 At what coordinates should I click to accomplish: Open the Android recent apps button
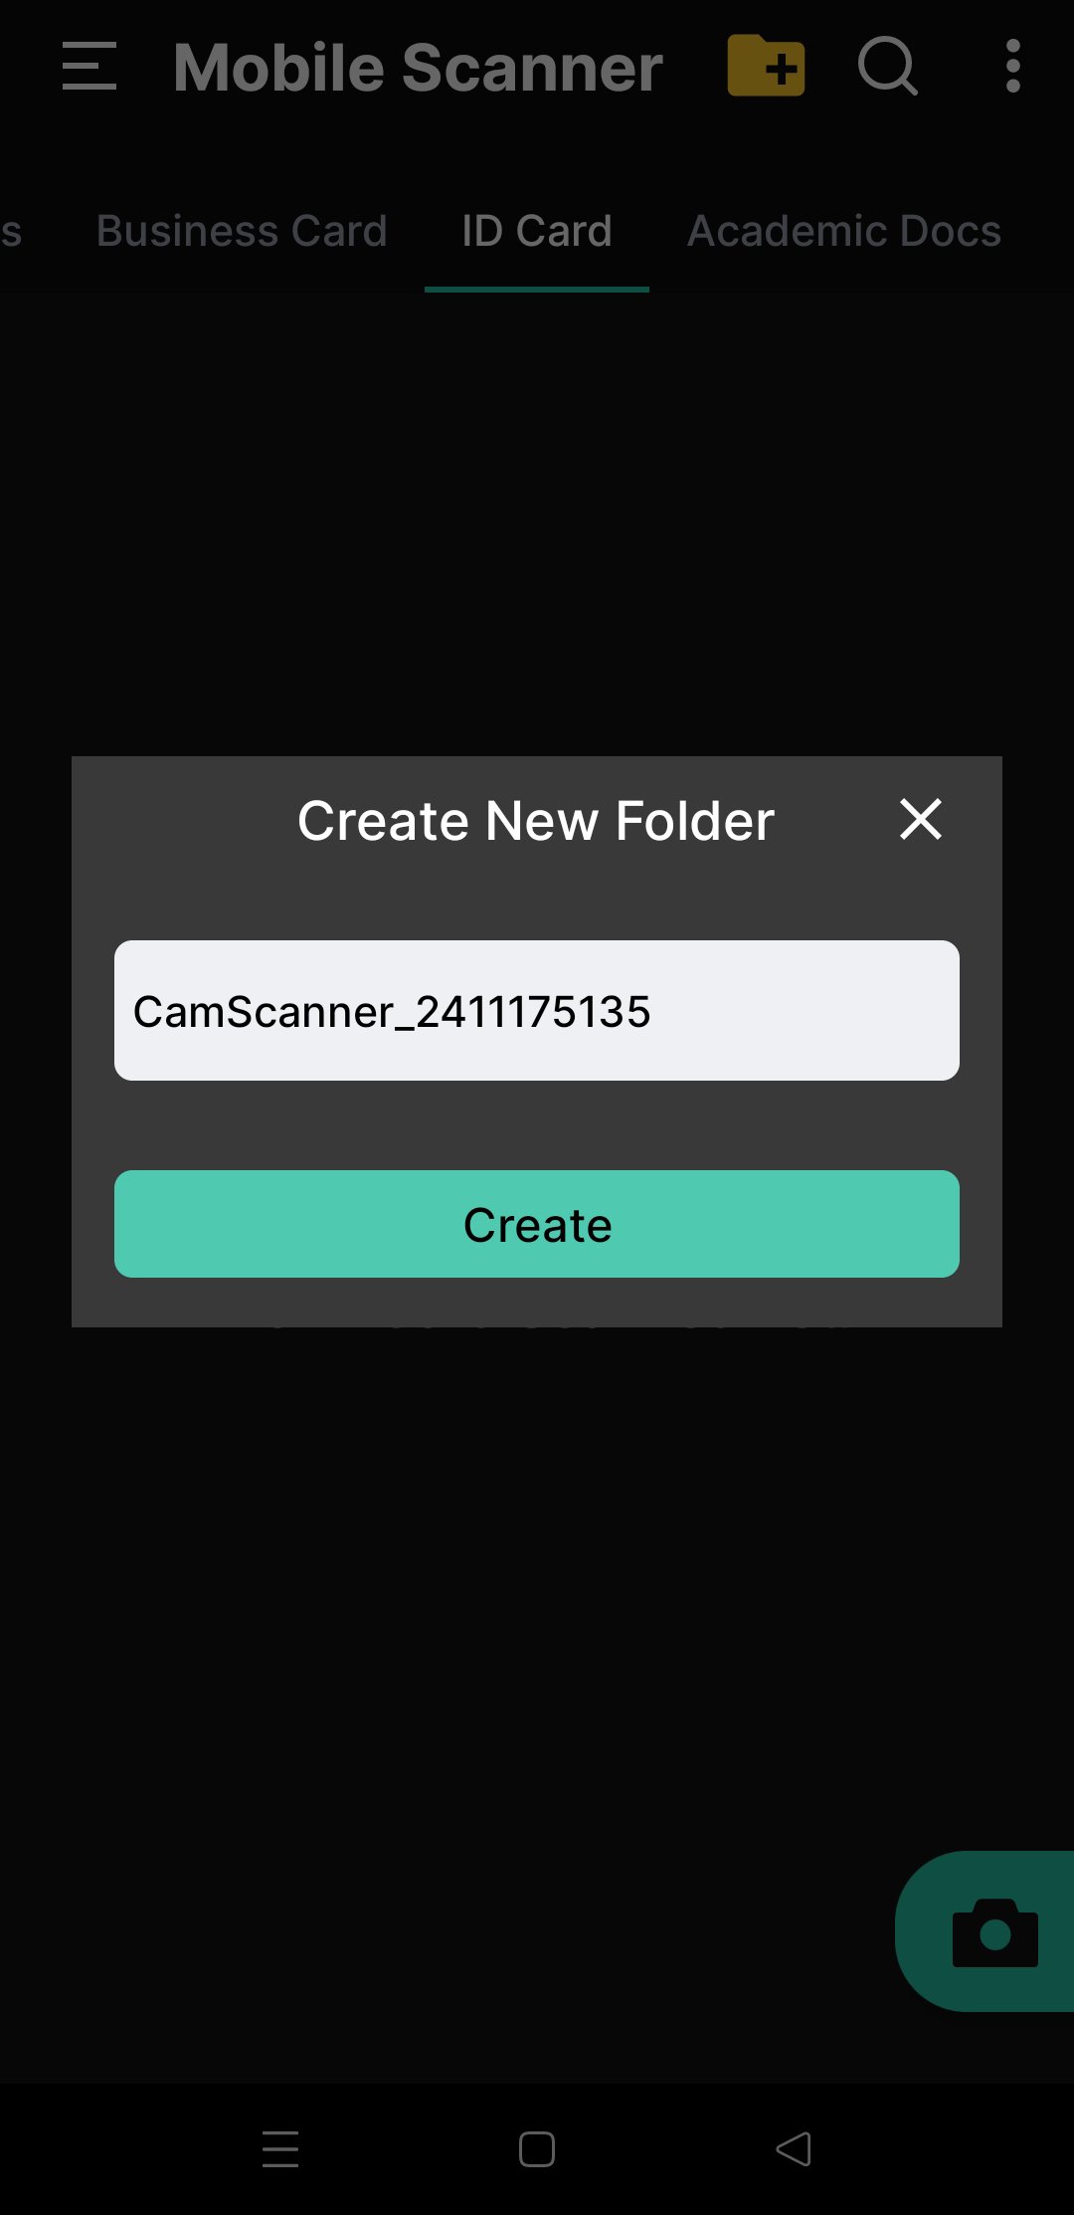pyautogui.click(x=280, y=2149)
